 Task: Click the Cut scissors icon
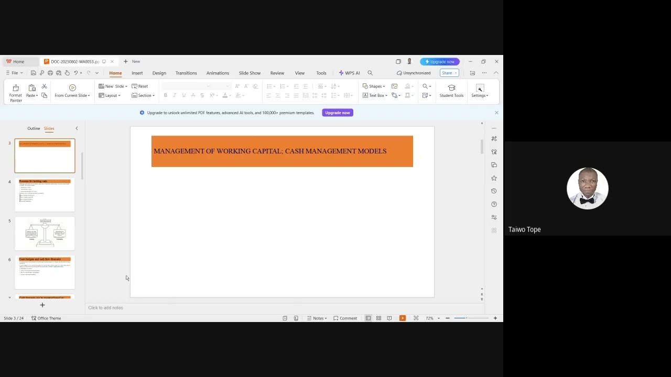point(44,86)
